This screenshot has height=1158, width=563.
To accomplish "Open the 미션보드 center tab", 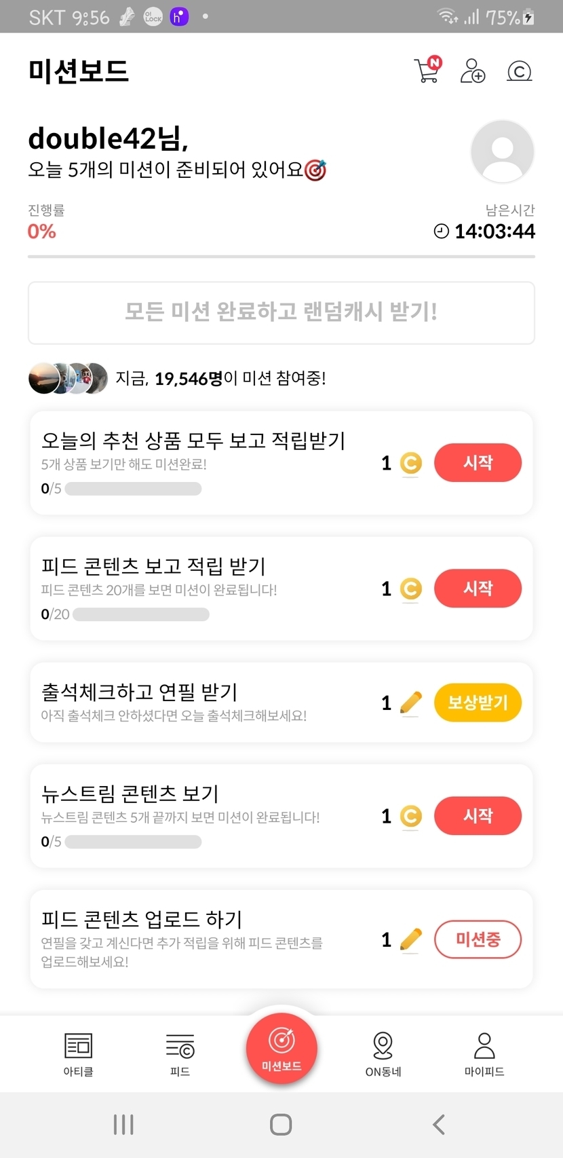I will (x=281, y=1047).
